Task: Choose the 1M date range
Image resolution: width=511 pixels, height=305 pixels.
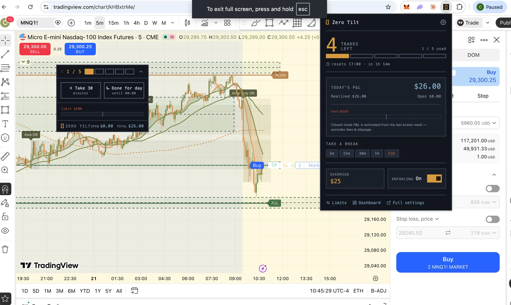Action: (x=48, y=291)
